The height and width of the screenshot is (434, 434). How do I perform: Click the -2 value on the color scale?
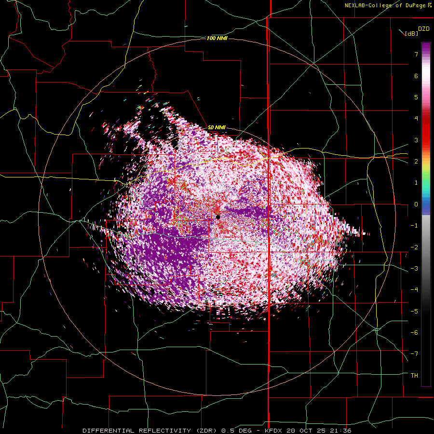pos(414,247)
